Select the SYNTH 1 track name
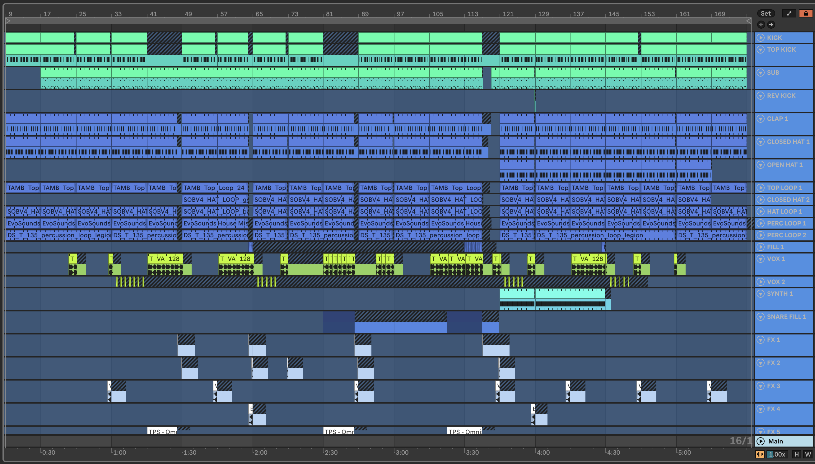The height and width of the screenshot is (464, 815). [780, 294]
